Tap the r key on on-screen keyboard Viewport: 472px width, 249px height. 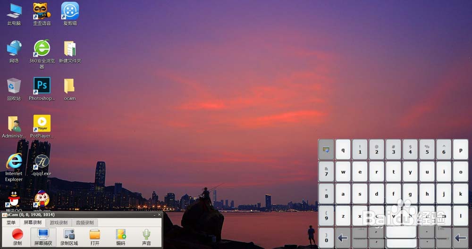click(x=377, y=172)
